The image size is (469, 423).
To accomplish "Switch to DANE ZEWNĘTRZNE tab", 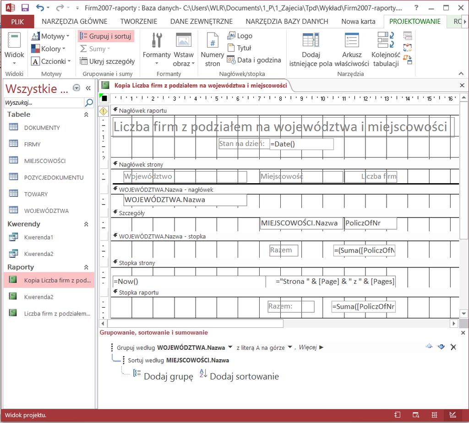I will (x=202, y=22).
